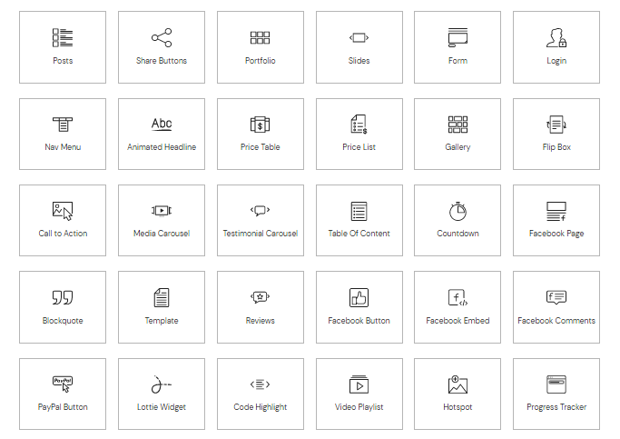Viewport: 620px width, 439px height.
Task: Select the Table Of Content widget
Action: tap(359, 220)
